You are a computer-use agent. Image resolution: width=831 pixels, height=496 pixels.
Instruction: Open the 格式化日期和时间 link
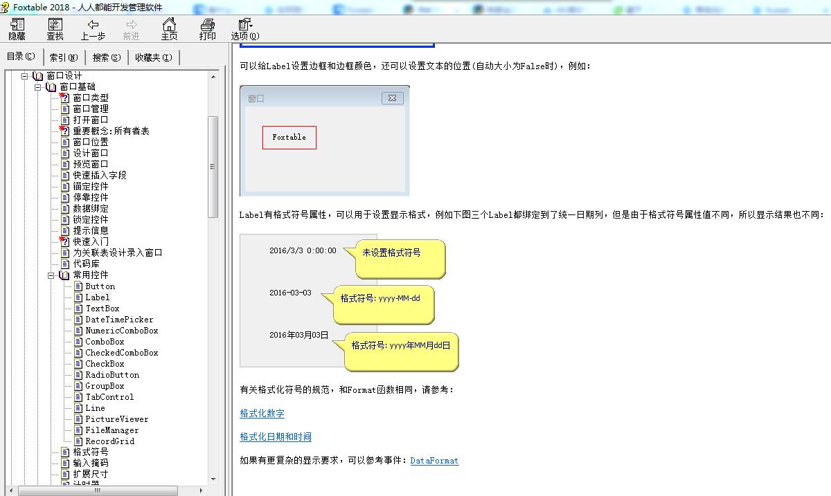(x=276, y=437)
